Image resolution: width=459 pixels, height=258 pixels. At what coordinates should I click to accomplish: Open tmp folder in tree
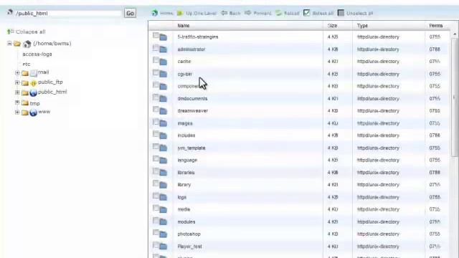pyautogui.click(x=35, y=103)
